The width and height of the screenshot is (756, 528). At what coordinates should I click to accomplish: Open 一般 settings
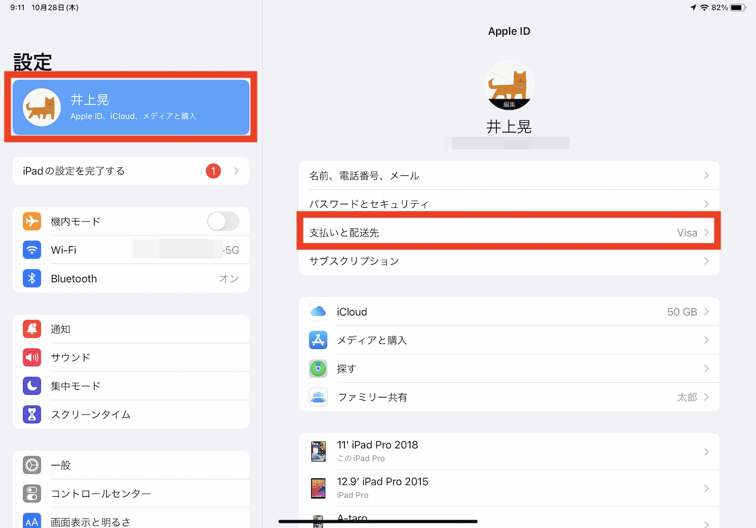[131, 465]
